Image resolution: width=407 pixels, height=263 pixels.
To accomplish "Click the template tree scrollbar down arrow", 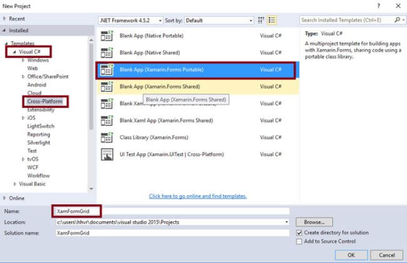I will [91, 189].
